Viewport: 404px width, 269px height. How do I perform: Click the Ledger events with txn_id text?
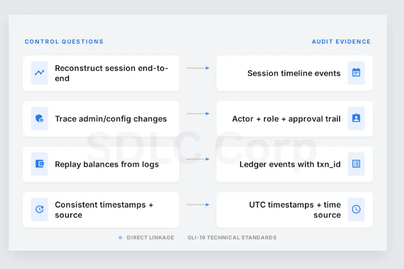[x=290, y=164]
